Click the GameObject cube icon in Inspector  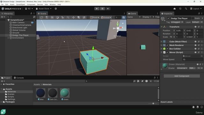163,19
